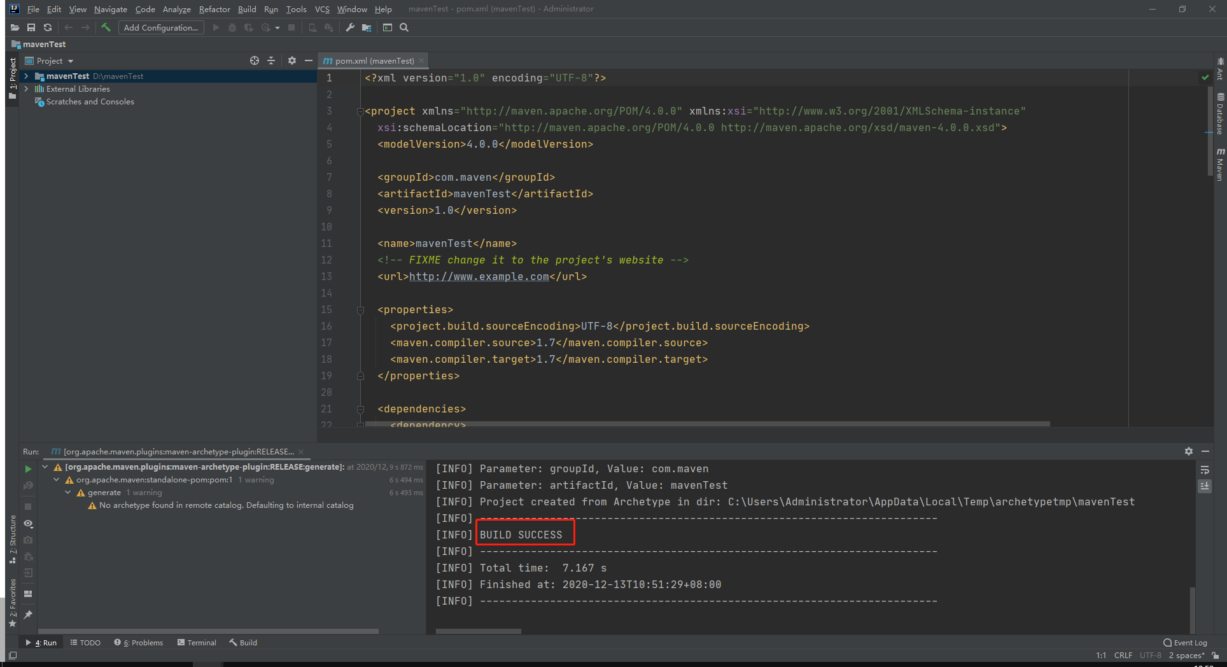Click the layout restore icon in Run panel

point(28,593)
